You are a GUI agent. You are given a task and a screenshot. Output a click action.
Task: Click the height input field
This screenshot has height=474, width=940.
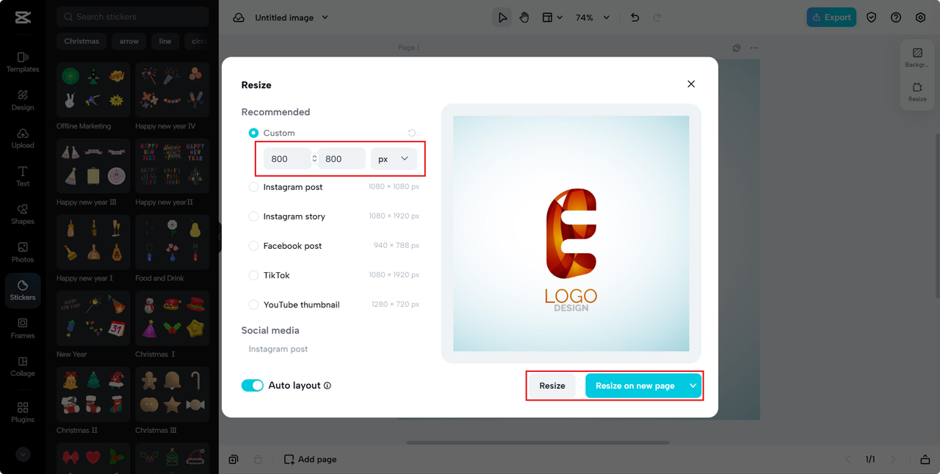[x=341, y=158]
